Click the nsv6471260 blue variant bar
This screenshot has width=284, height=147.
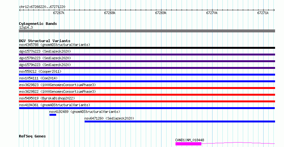180,121
